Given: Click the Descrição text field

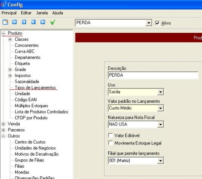Looking at the screenshot, I should 153,75.
